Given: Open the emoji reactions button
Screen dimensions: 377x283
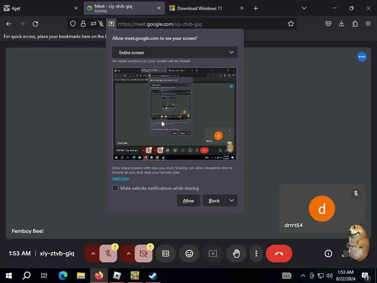Looking at the screenshot, I should tap(189, 254).
